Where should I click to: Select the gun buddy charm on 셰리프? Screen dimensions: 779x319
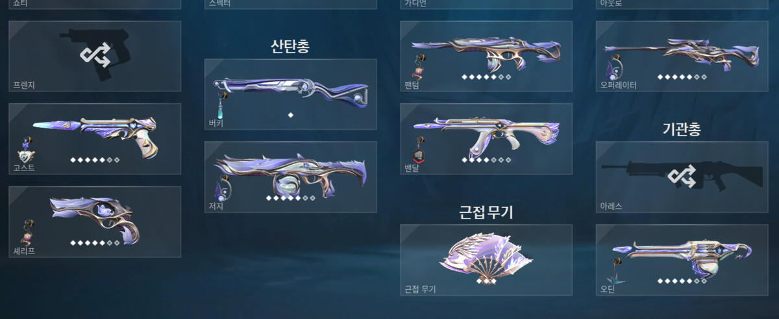point(27,234)
